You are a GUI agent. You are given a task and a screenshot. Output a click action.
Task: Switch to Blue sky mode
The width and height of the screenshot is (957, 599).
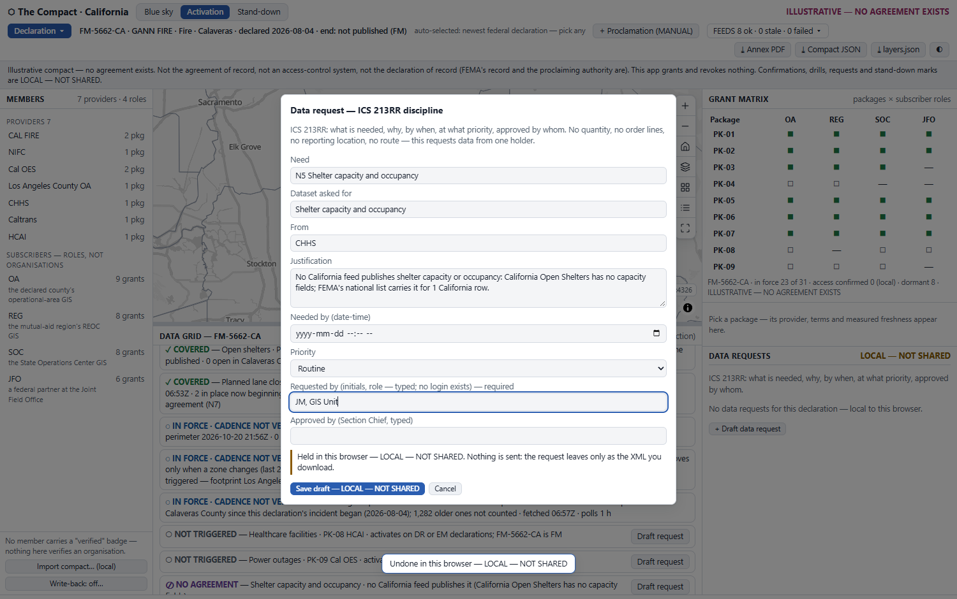[x=159, y=12]
